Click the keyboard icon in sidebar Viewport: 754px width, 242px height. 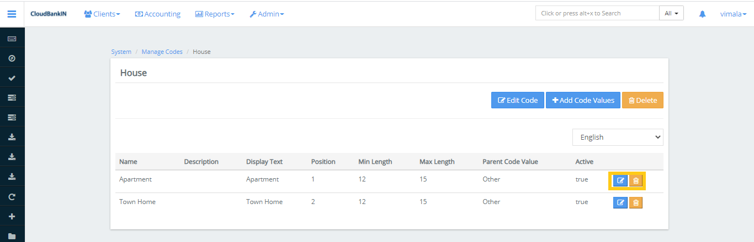click(x=12, y=38)
